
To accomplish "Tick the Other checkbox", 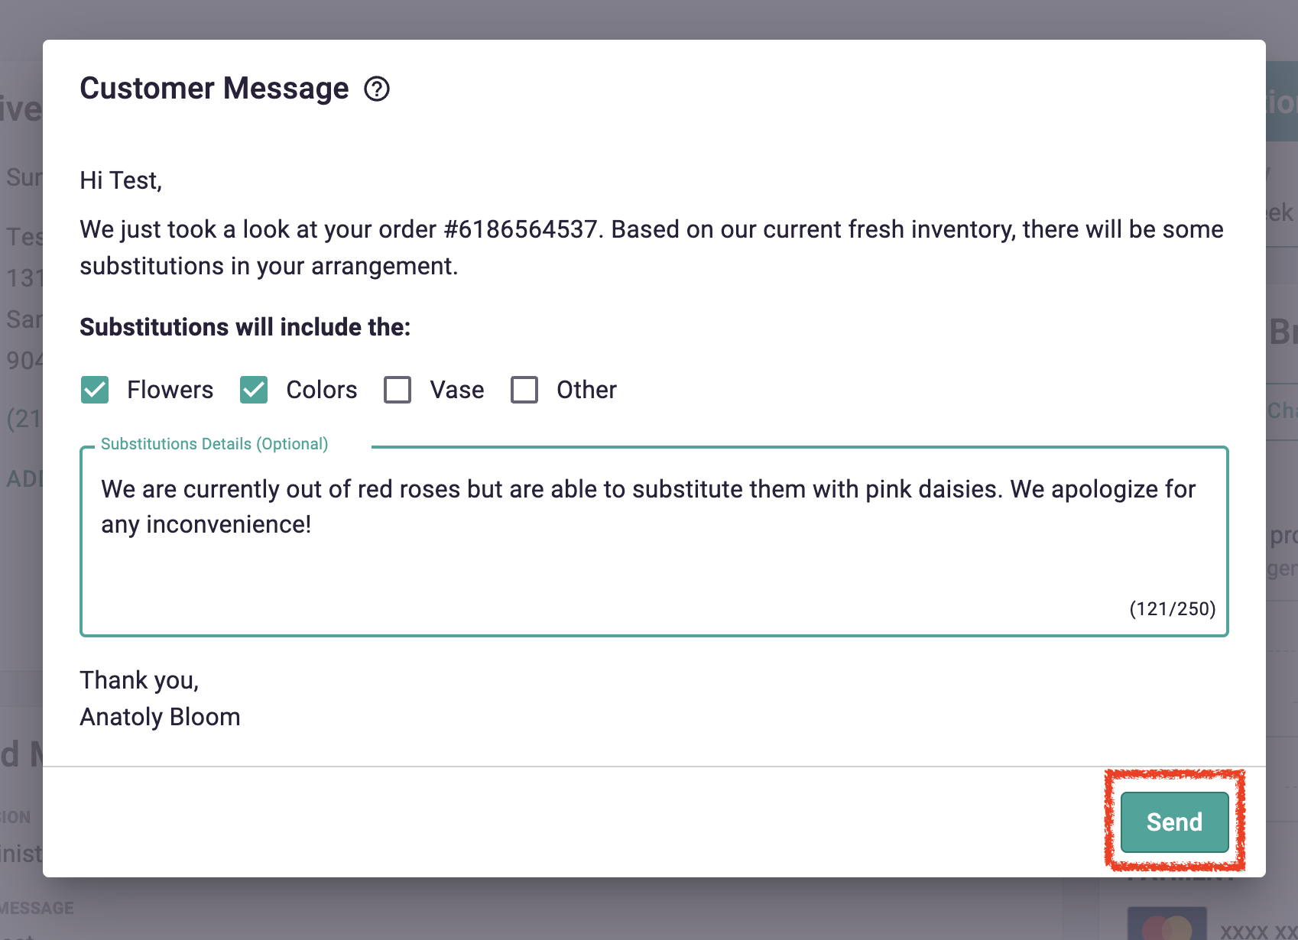I will coord(524,390).
